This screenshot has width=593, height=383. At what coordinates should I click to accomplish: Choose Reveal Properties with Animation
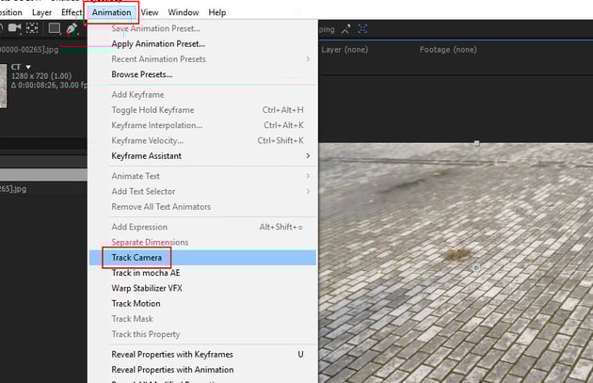[x=202, y=370]
